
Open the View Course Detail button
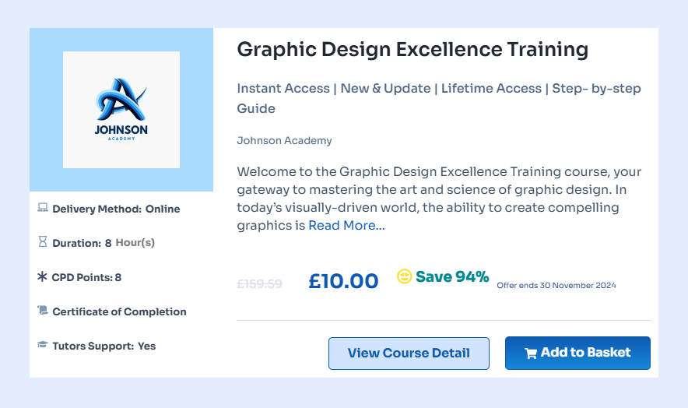[409, 353]
